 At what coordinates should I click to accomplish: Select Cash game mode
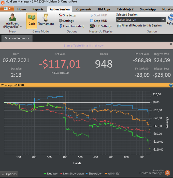point(32,21)
